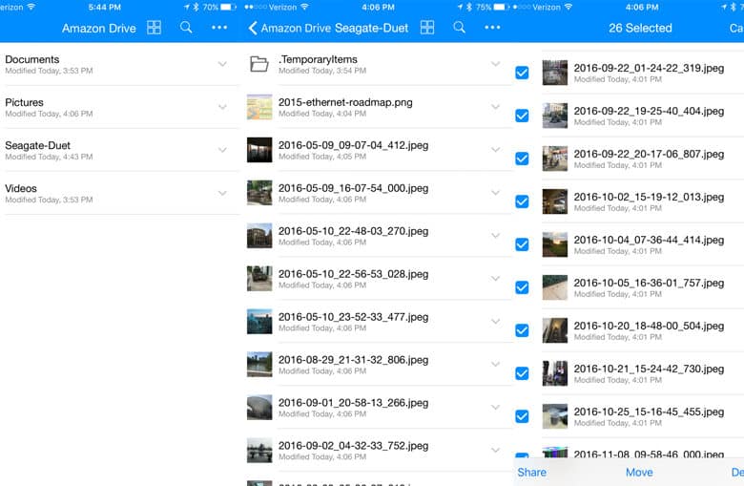
Task: Expand options for 2016-05-10_23-52-33_477.jpeg
Action: (495, 322)
